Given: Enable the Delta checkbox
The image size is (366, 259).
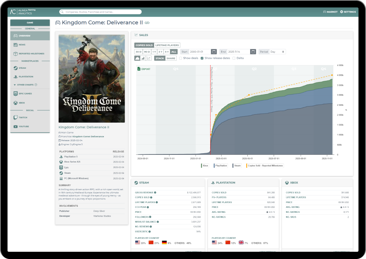Looking at the screenshot, I should pos(234,58).
